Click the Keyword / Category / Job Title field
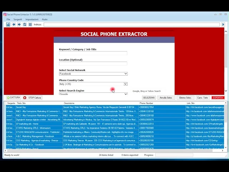Image resolution: width=229 pixels, height=172 pixels. 93,53
